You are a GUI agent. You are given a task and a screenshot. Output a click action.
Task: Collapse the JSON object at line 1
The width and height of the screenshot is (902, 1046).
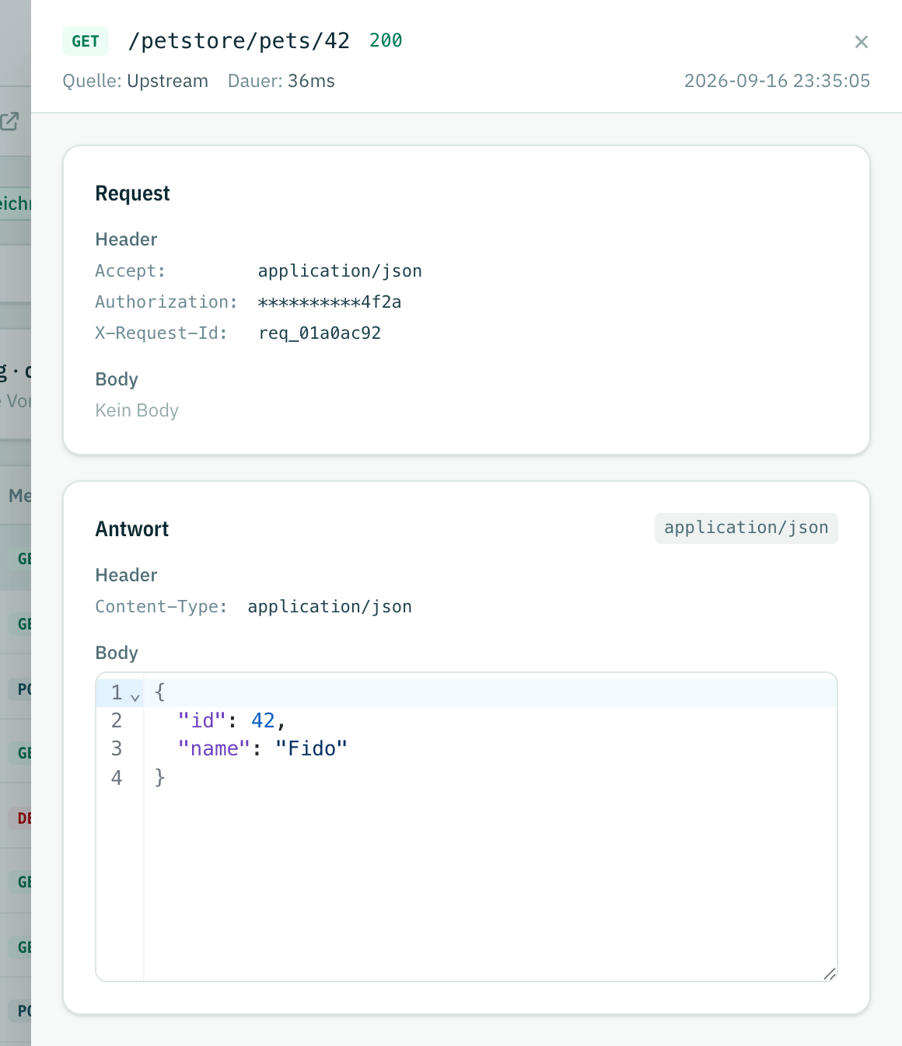[x=135, y=696]
